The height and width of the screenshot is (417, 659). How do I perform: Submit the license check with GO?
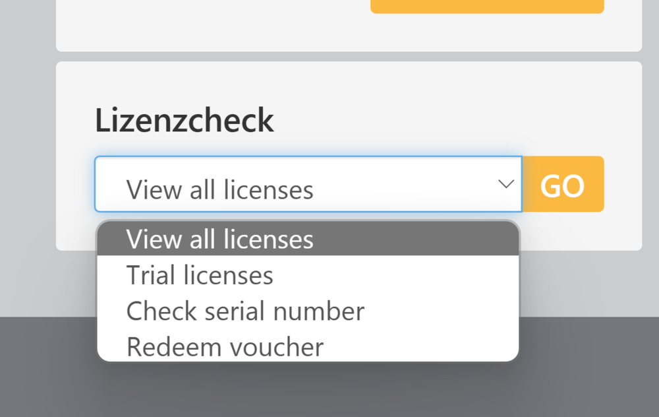point(562,185)
